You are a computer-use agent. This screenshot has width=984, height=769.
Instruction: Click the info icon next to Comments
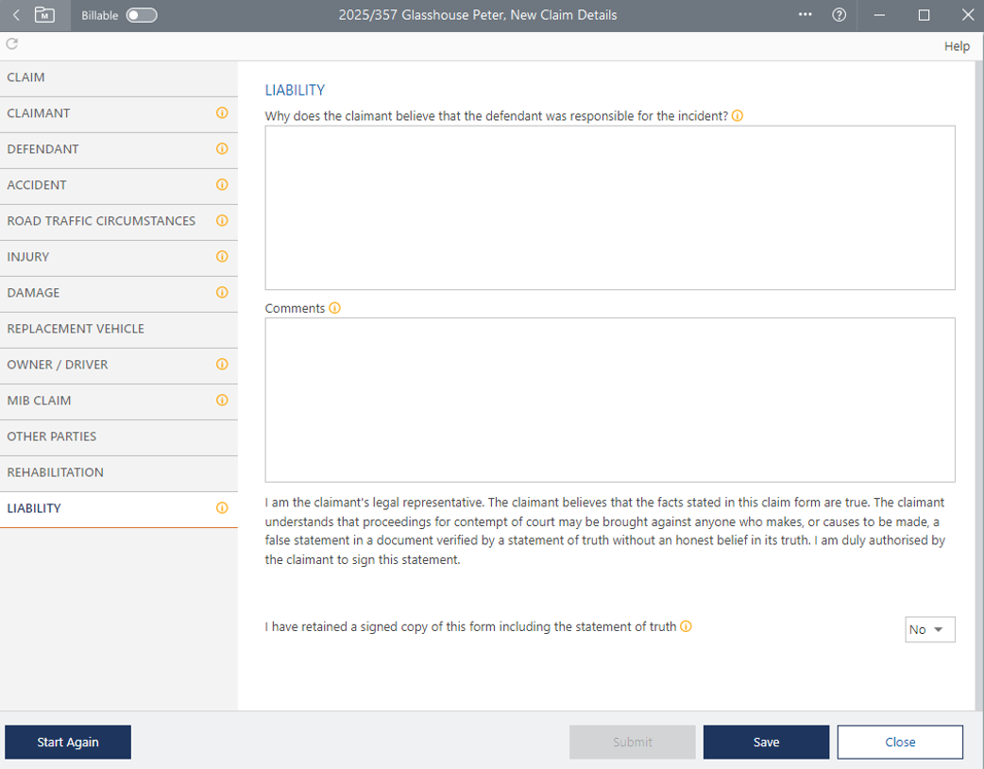point(334,308)
